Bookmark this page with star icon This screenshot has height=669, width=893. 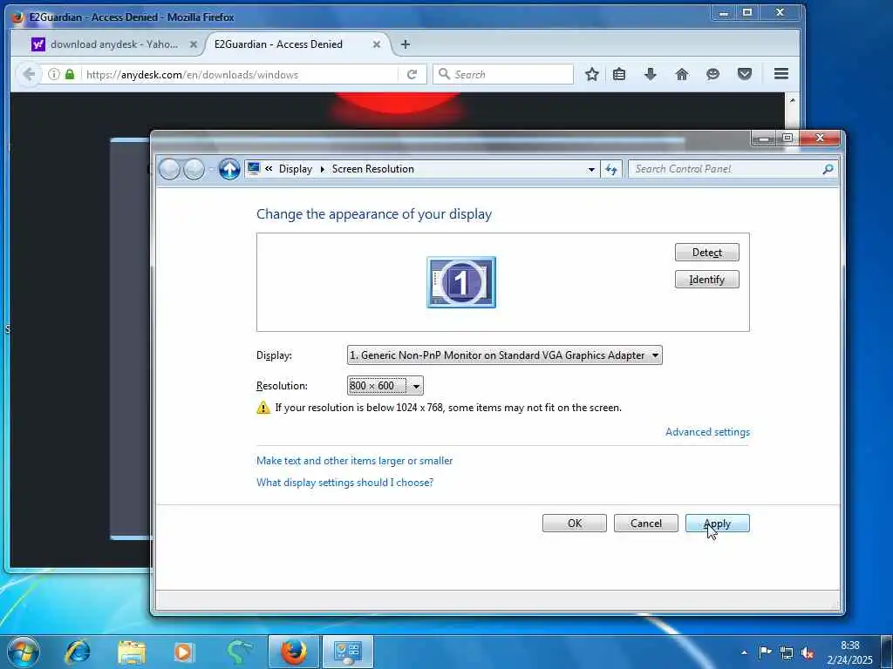pos(592,74)
